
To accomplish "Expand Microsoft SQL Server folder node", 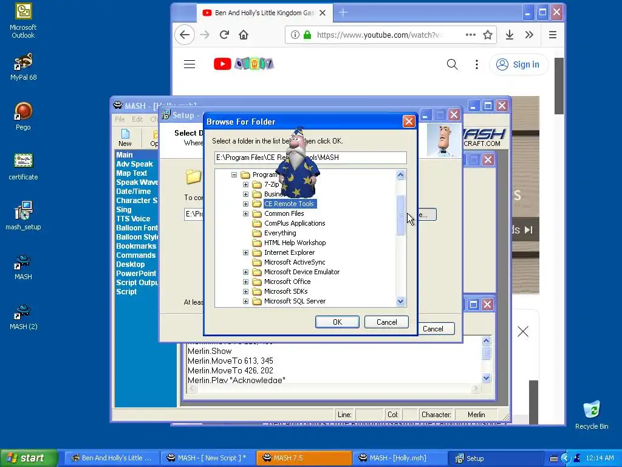I will tap(245, 302).
